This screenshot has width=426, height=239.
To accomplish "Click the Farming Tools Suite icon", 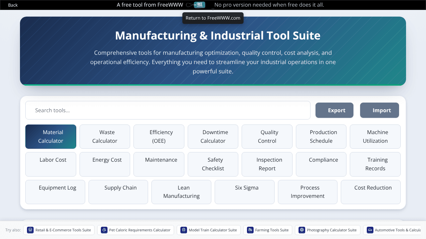I will [x=250, y=230].
